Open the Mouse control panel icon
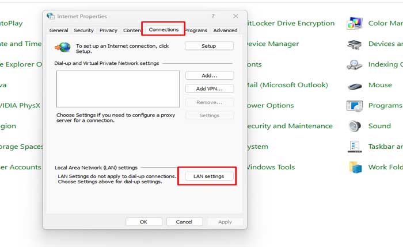 [x=354, y=86]
